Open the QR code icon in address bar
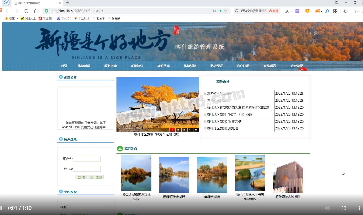Image resolution: width=363 pixels, height=215 pixels. click(215, 11)
